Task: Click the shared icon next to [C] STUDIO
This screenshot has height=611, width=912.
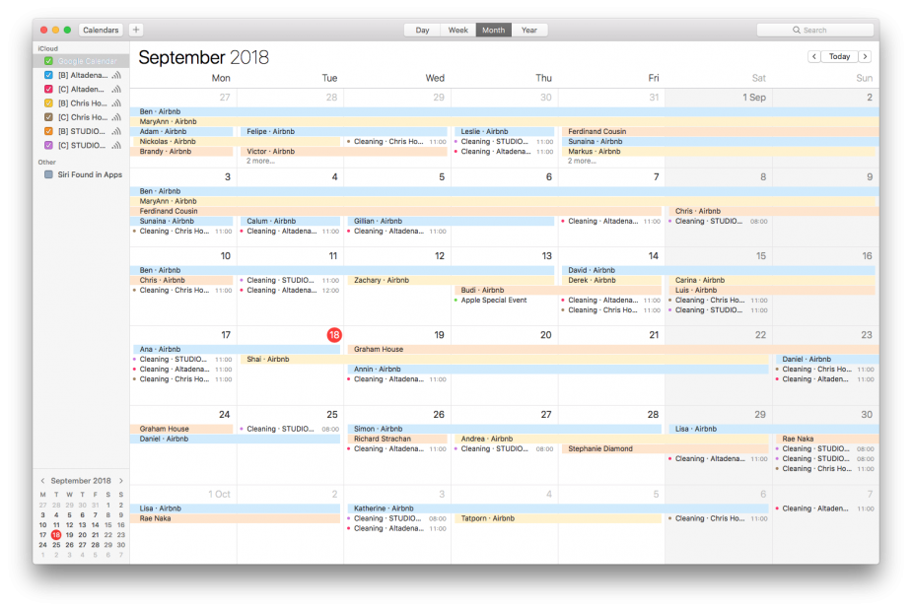Action: [x=116, y=145]
